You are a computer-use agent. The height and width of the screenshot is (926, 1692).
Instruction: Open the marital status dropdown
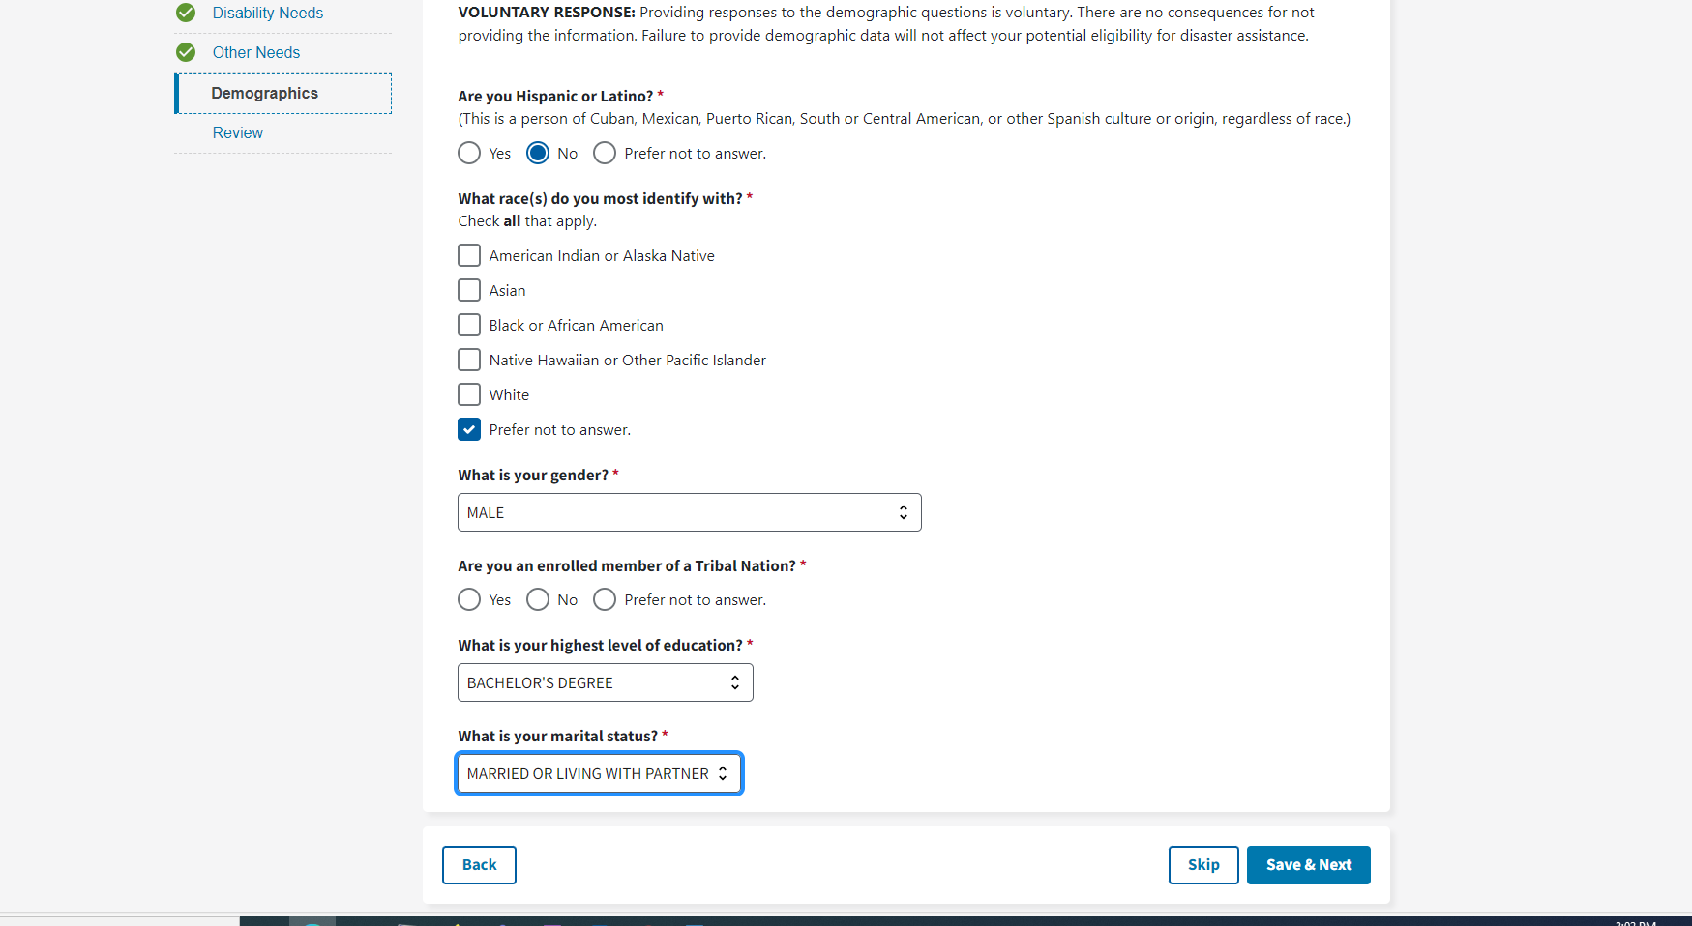tap(599, 773)
